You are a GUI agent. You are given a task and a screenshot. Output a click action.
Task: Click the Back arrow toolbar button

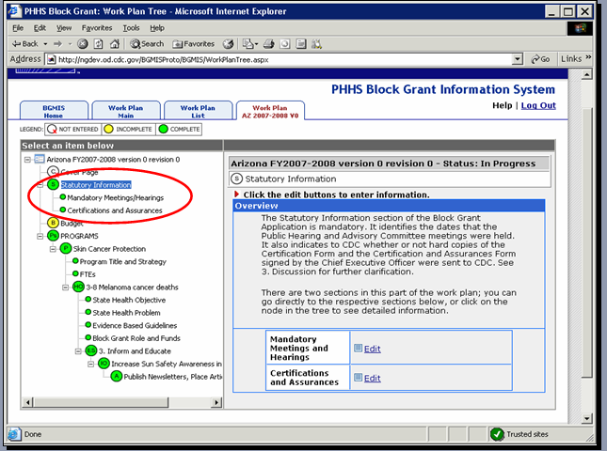[x=25, y=43]
